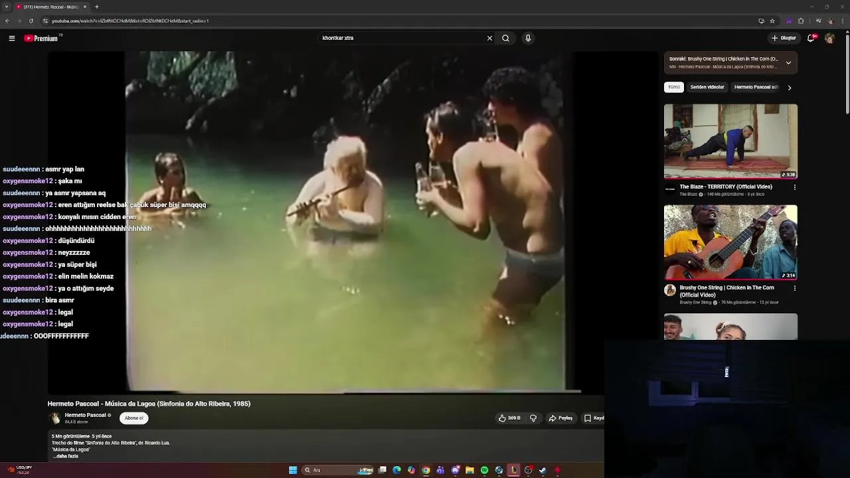Go back with the browser back arrow

click(x=7, y=21)
